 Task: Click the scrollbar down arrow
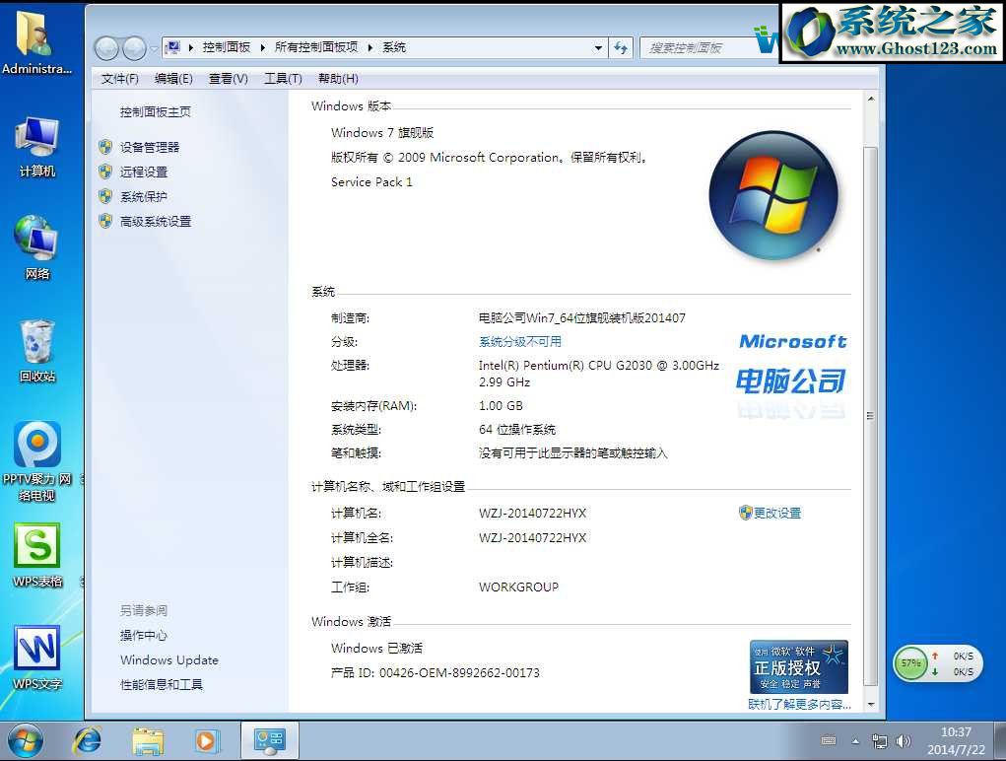871,704
